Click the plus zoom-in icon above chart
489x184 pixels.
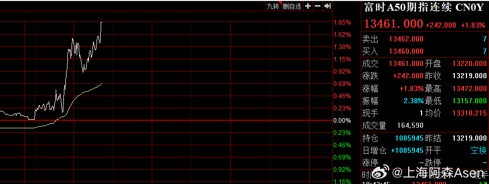click(308, 6)
